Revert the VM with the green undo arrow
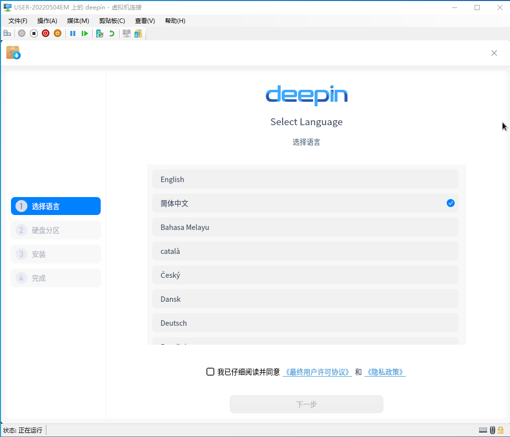 point(112,33)
